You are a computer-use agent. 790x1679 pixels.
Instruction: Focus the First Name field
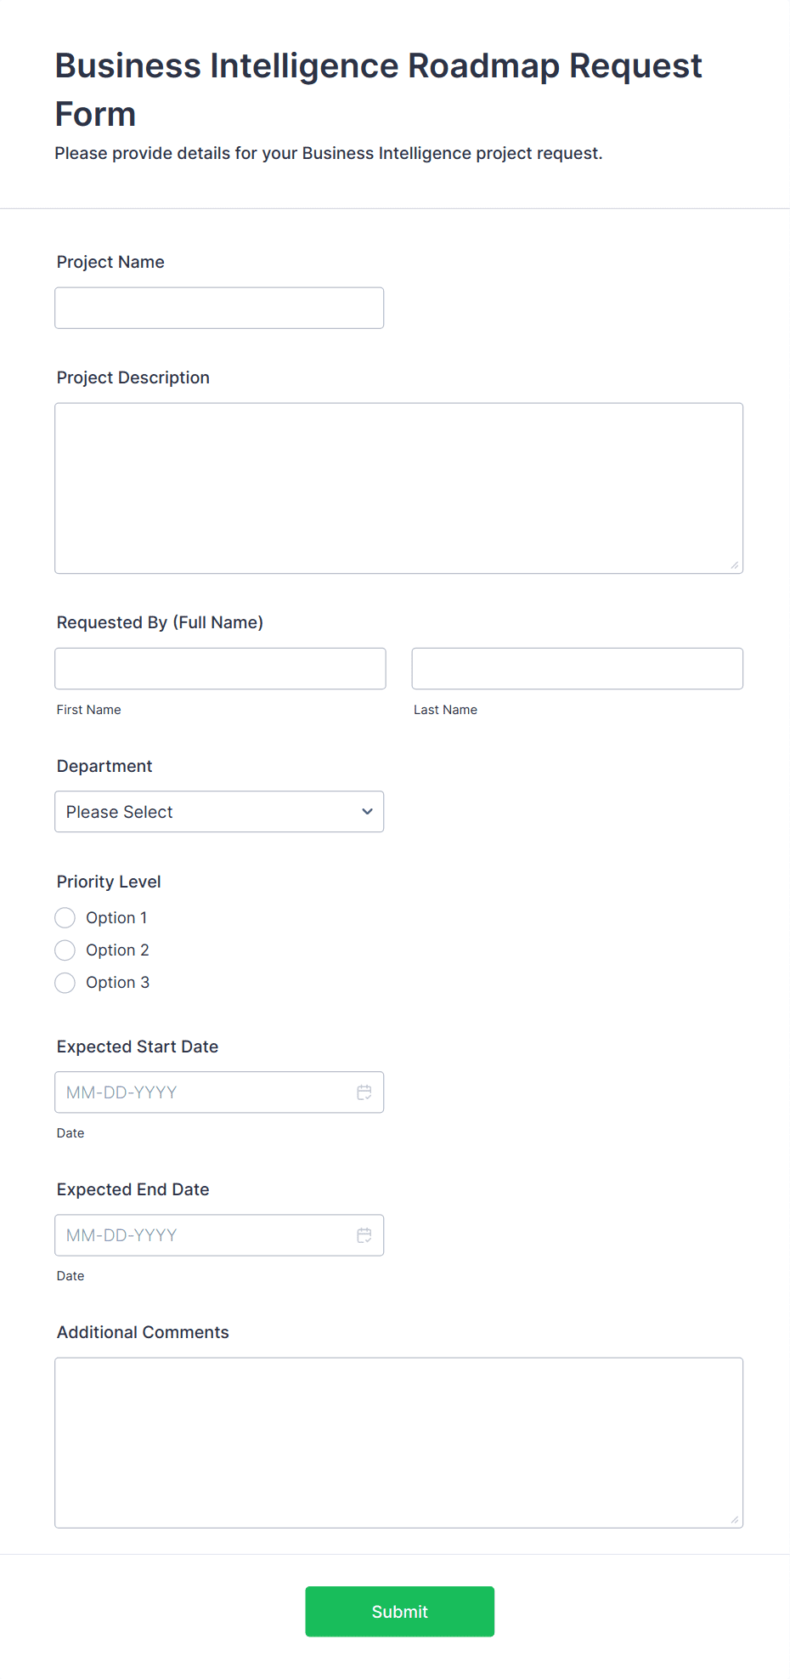(x=220, y=669)
